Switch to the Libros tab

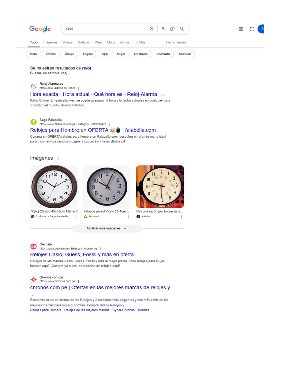click(x=125, y=42)
